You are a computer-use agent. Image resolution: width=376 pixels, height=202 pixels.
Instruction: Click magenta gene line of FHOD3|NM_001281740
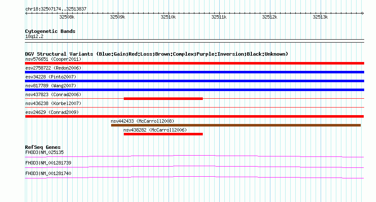pos(194,178)
